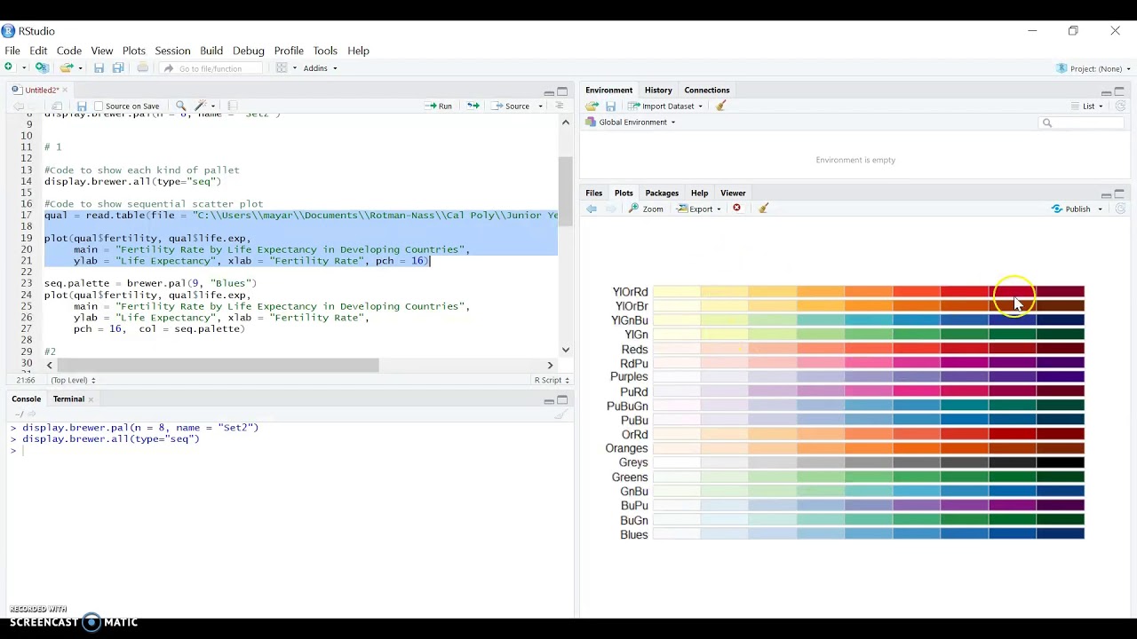This screenshot has height=639, width=1137.
Task: Switch environment view via List dropdown
Action: point(1092,106)
